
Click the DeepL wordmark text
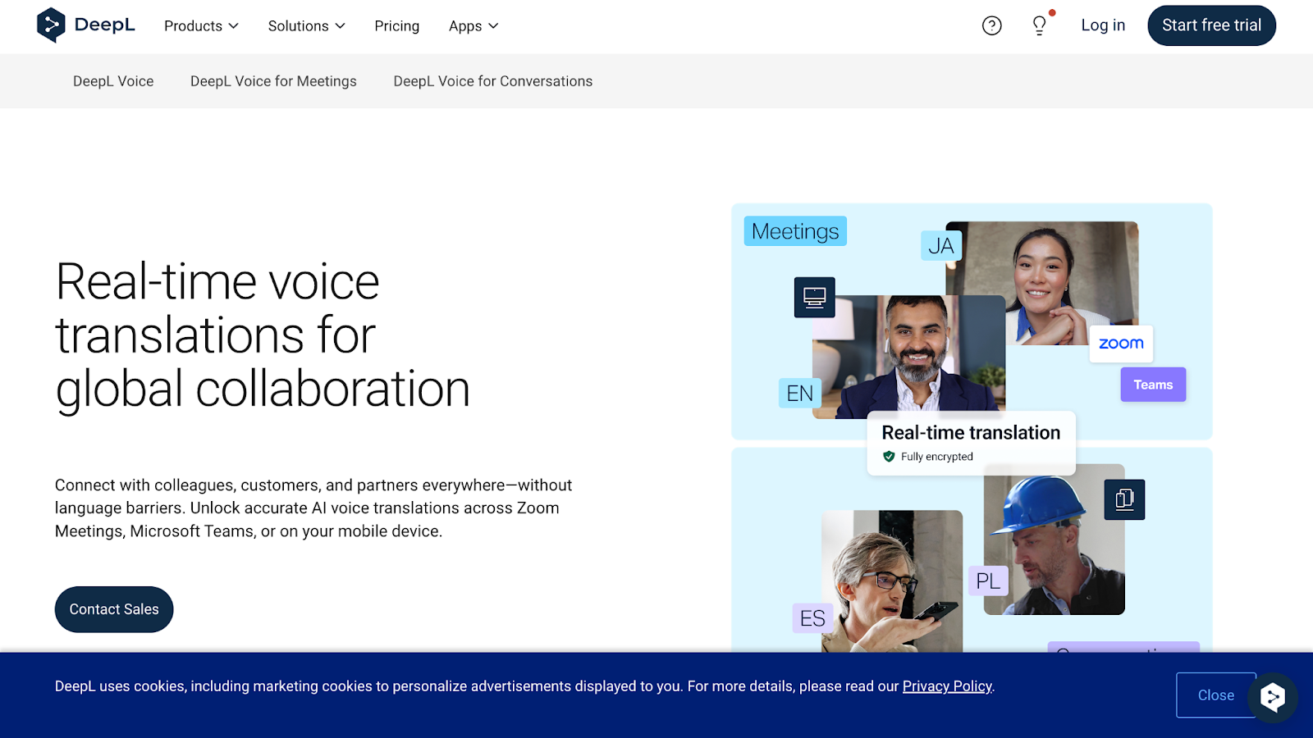[104, 25]
